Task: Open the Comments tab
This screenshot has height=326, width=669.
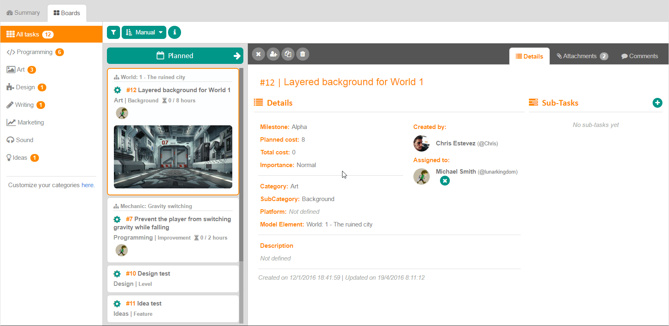Action: pos(640,56)
